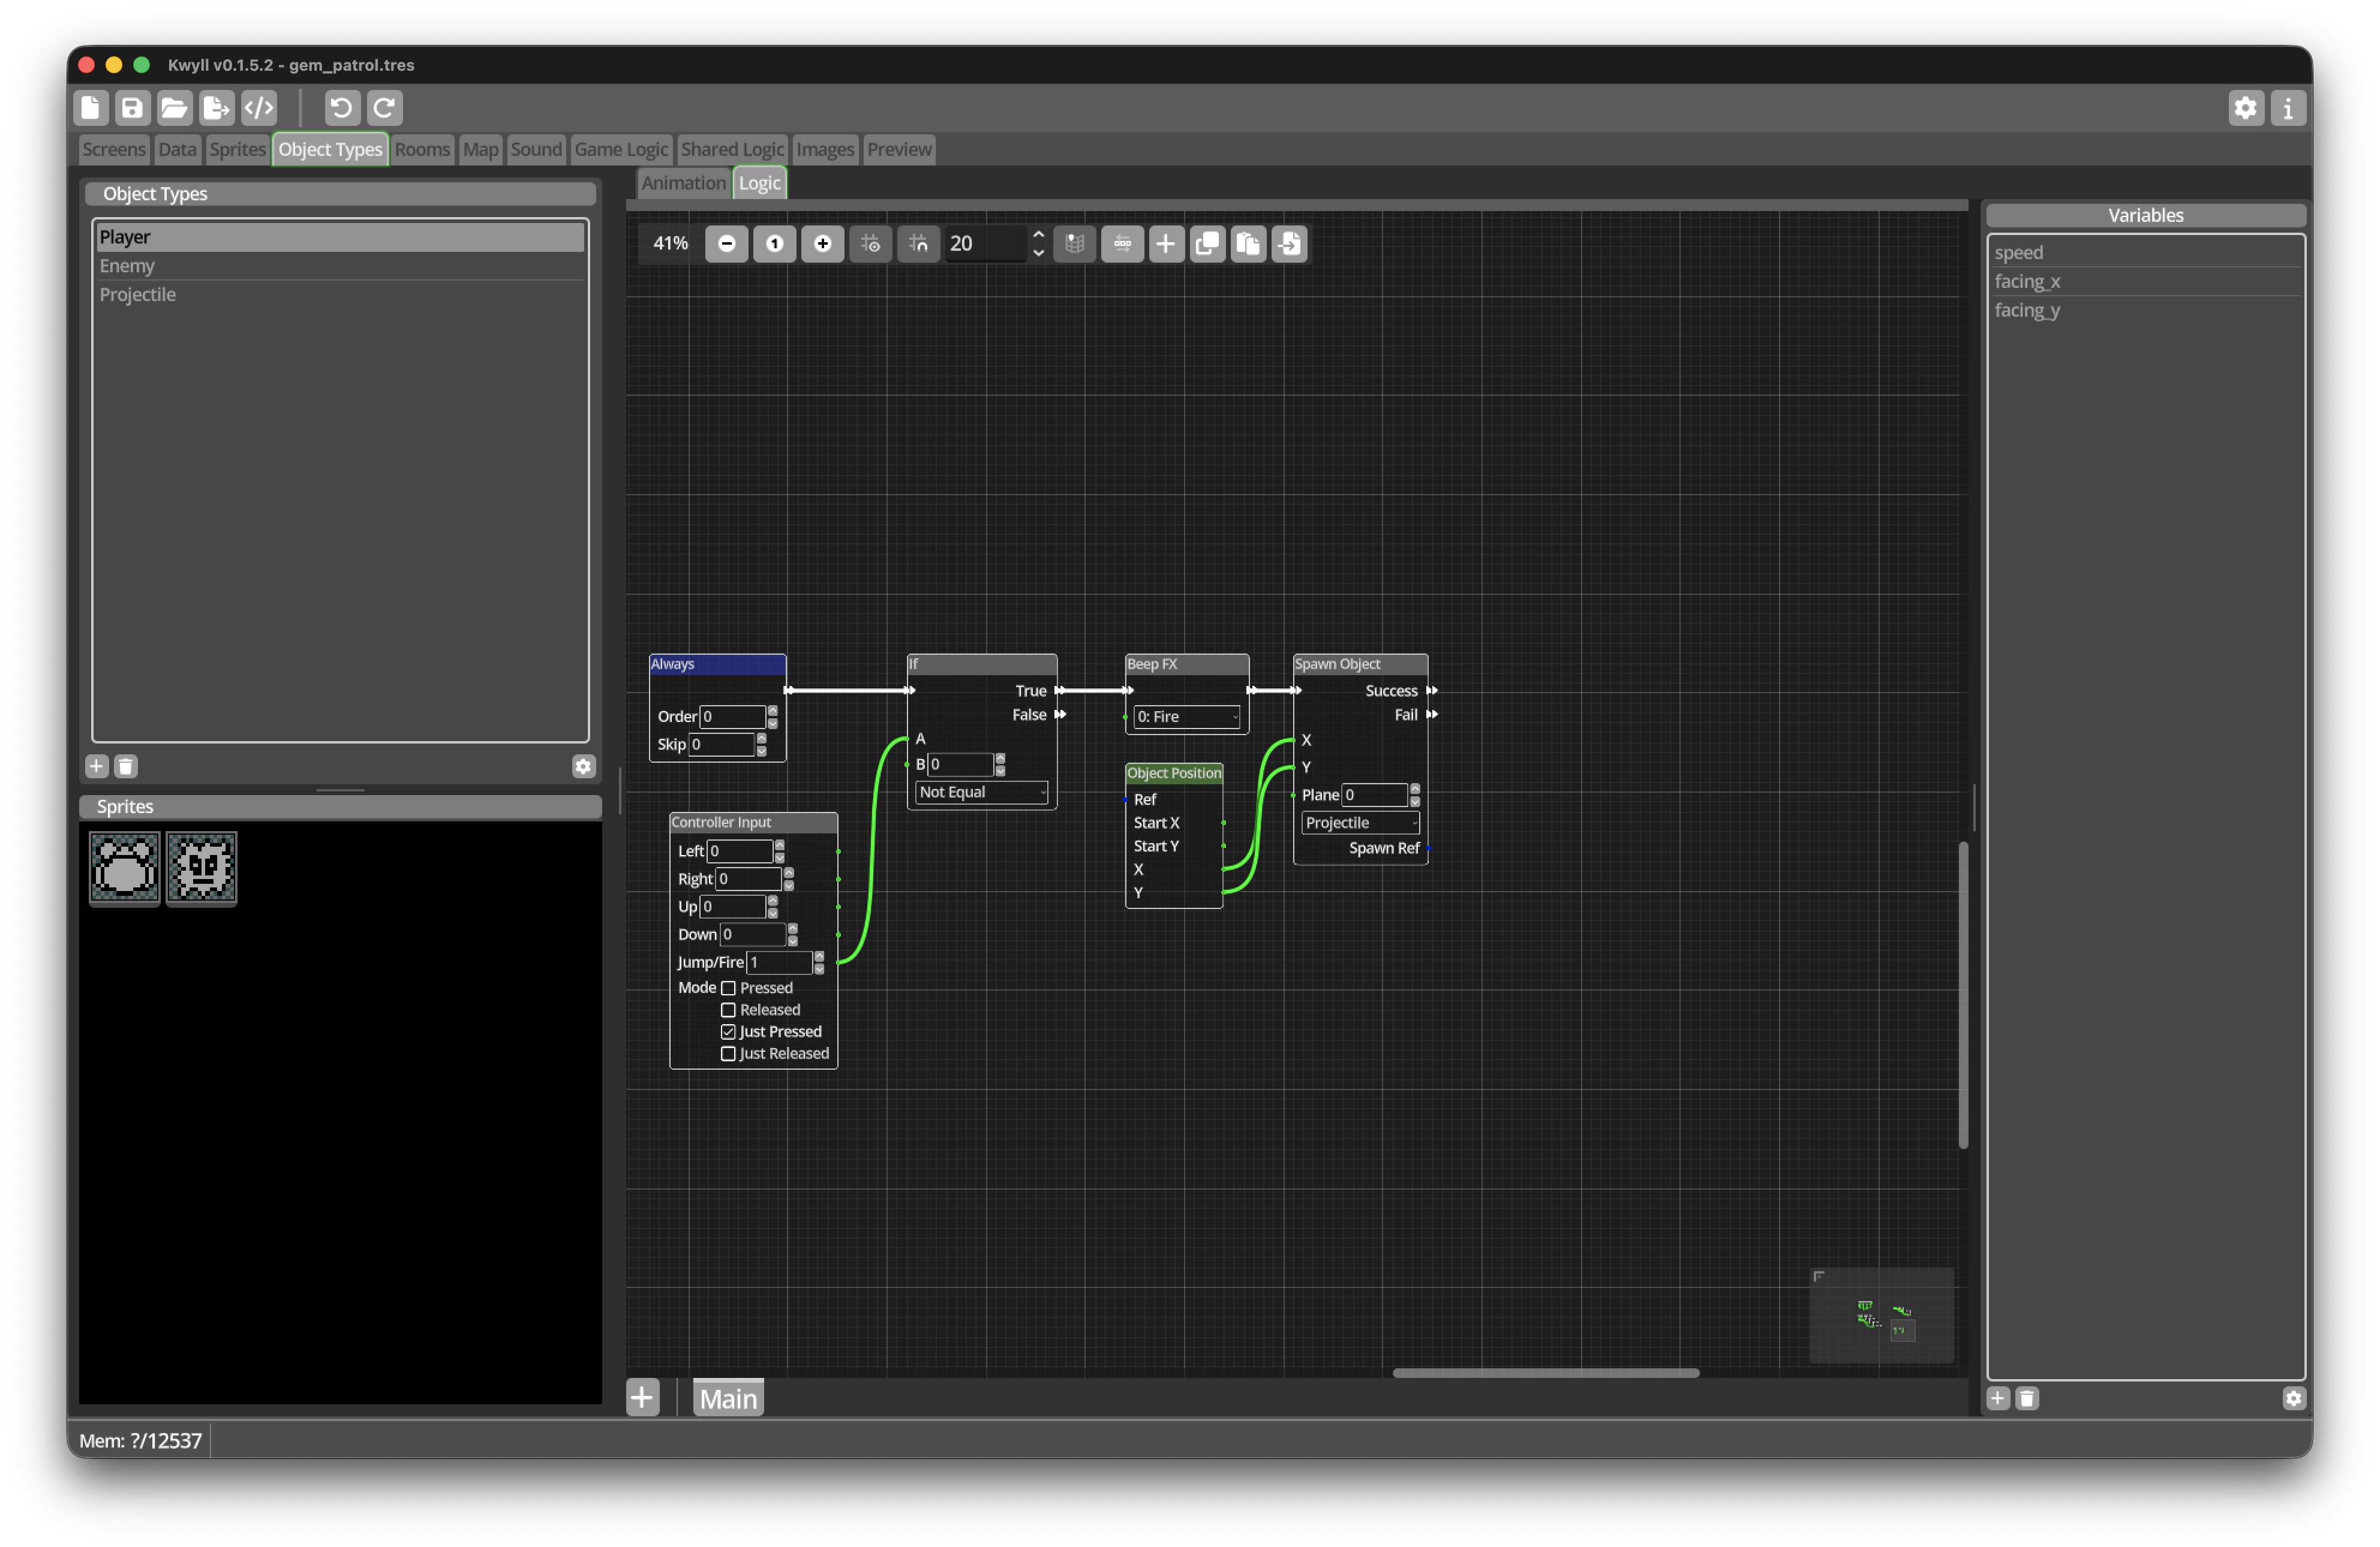Screen dimensions: 2380x1547
Task: Add a new logic page
Action: coord(643,1398)
